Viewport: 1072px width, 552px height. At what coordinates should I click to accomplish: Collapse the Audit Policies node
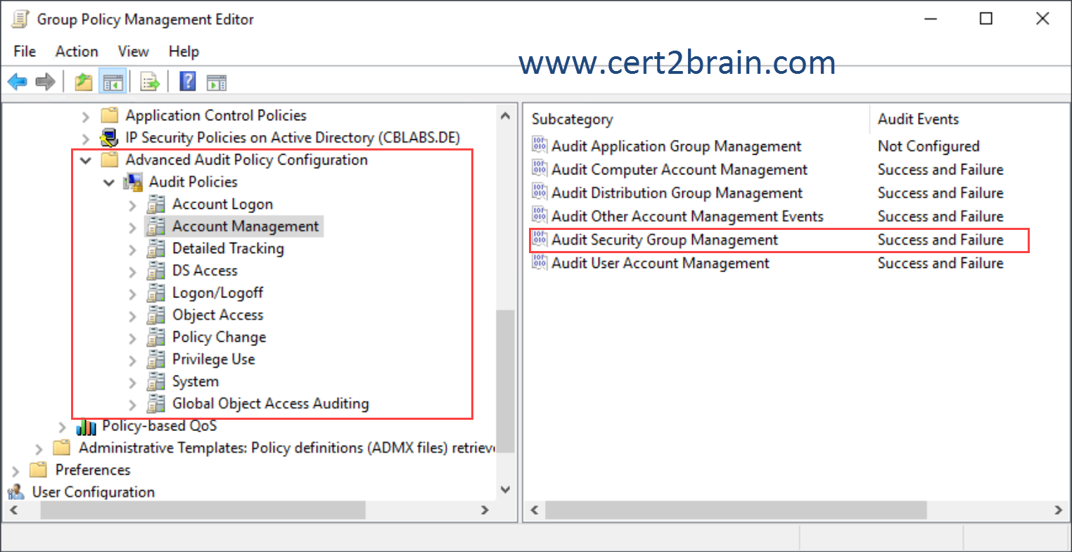tap(109, 183)
